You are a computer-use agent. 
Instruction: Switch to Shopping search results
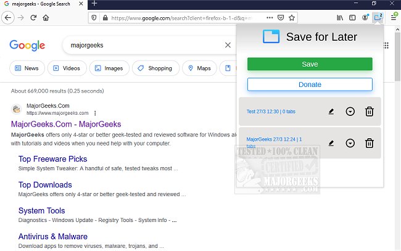coord(155,68)
